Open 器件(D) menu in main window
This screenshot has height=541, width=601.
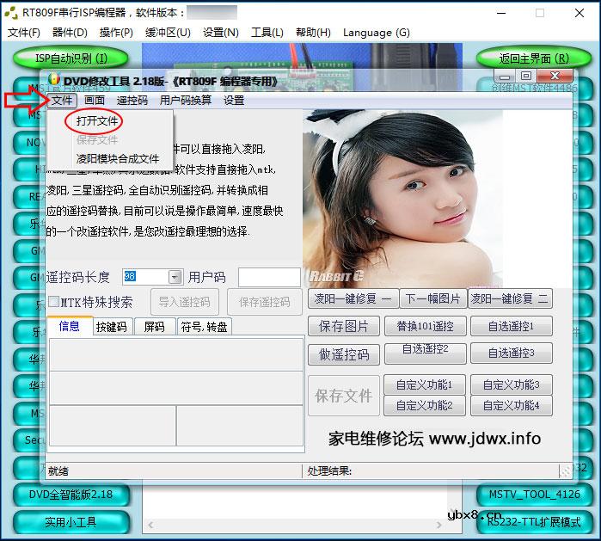70,33
